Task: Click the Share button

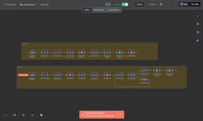Action: 140,4
